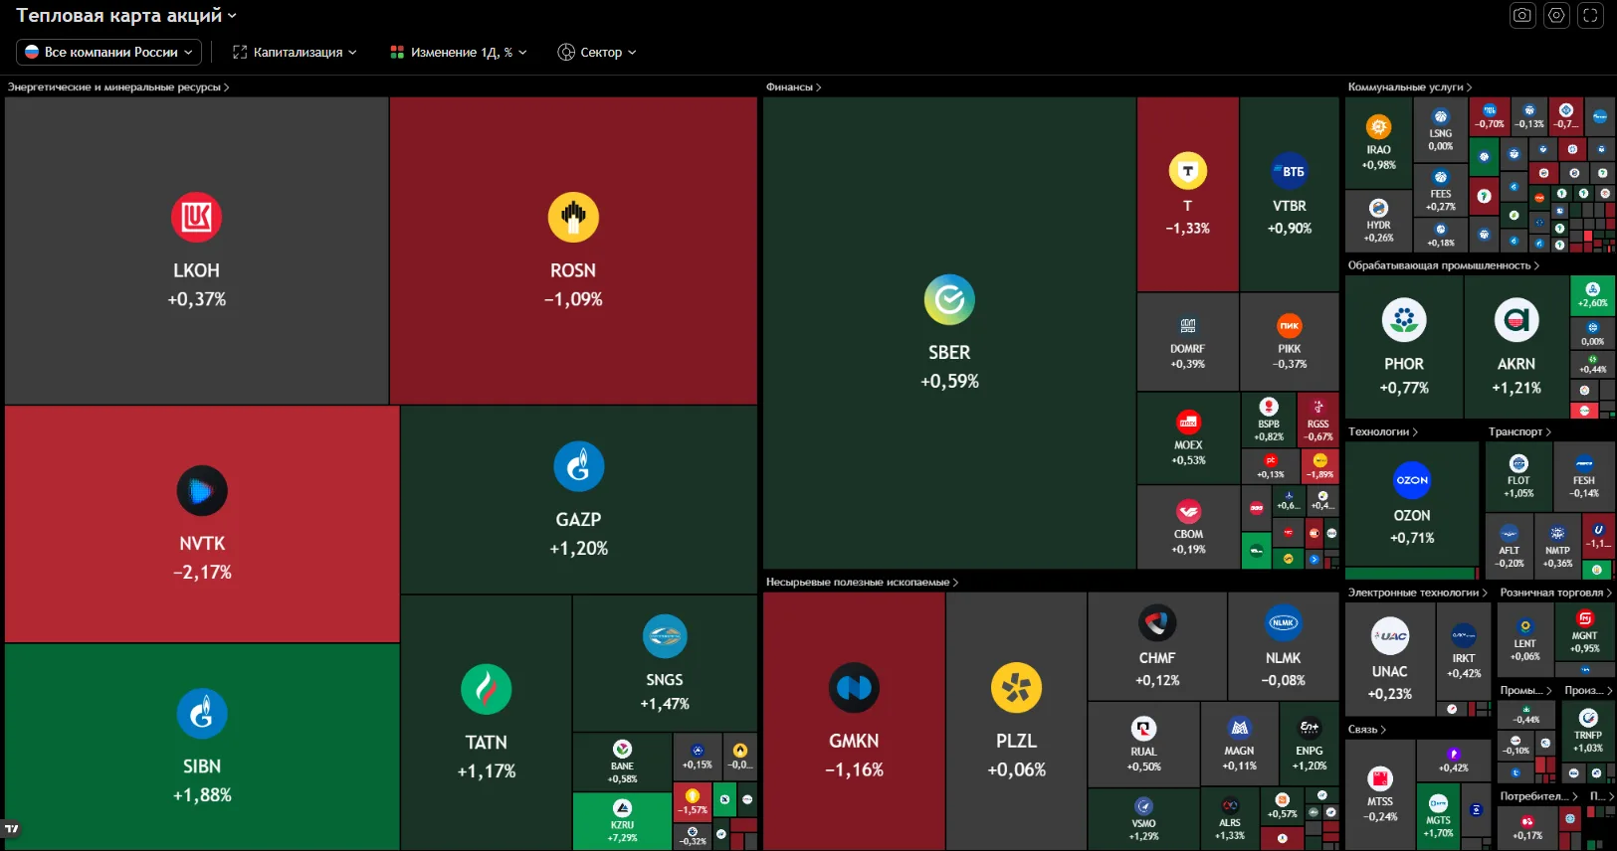1617x851 pixels.
Task: Open 'Сектор' grouping dropdown
Action: pos(597,52)
